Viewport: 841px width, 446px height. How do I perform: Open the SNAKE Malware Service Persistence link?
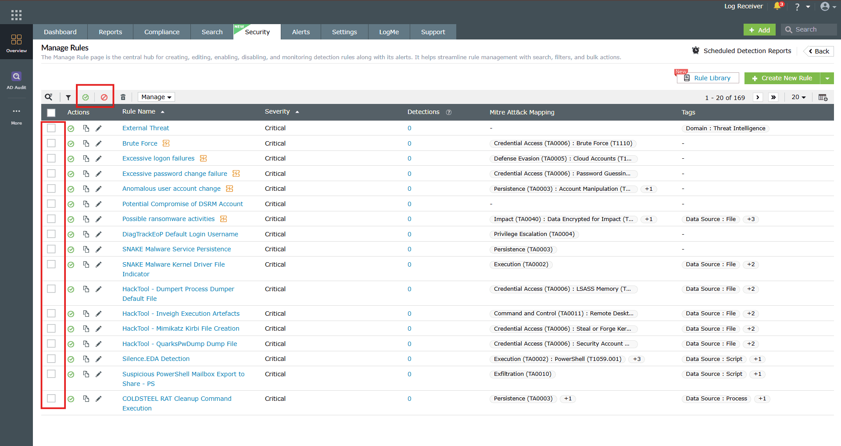click(176, 249)
